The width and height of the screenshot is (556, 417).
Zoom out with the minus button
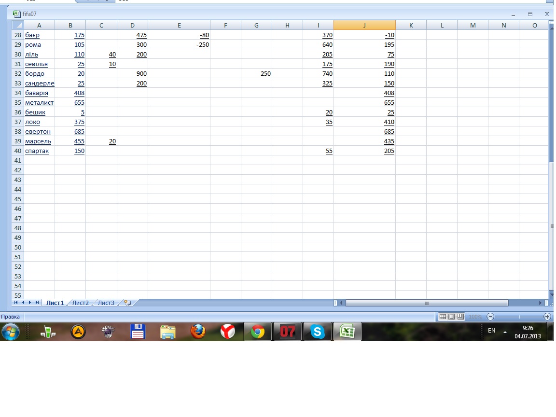(490, 317)
